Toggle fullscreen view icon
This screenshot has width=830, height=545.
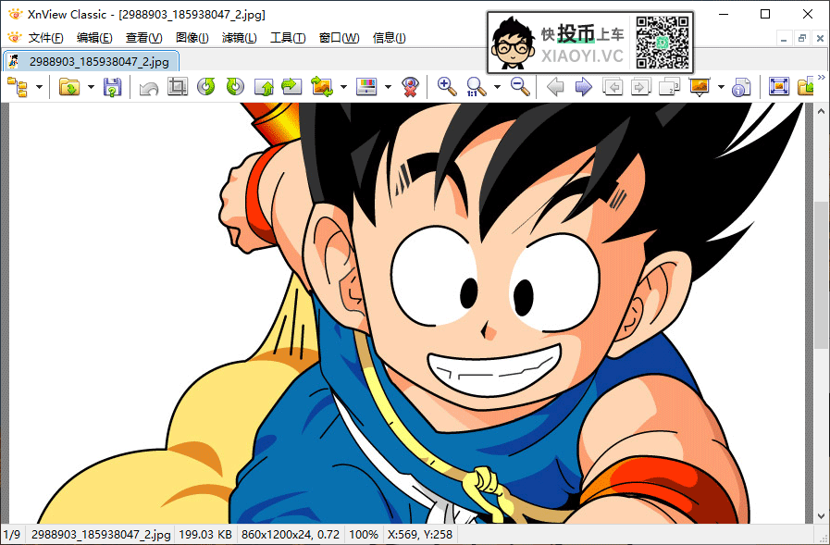click(x=778, y=87)
